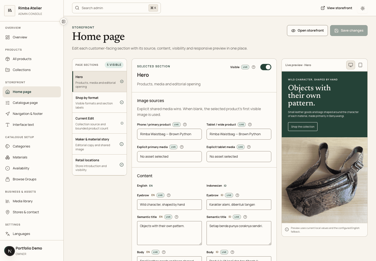This screenshot has height=261, width=376.
Task: Select the Maker & material story section
Action: [x=99, y=144]
